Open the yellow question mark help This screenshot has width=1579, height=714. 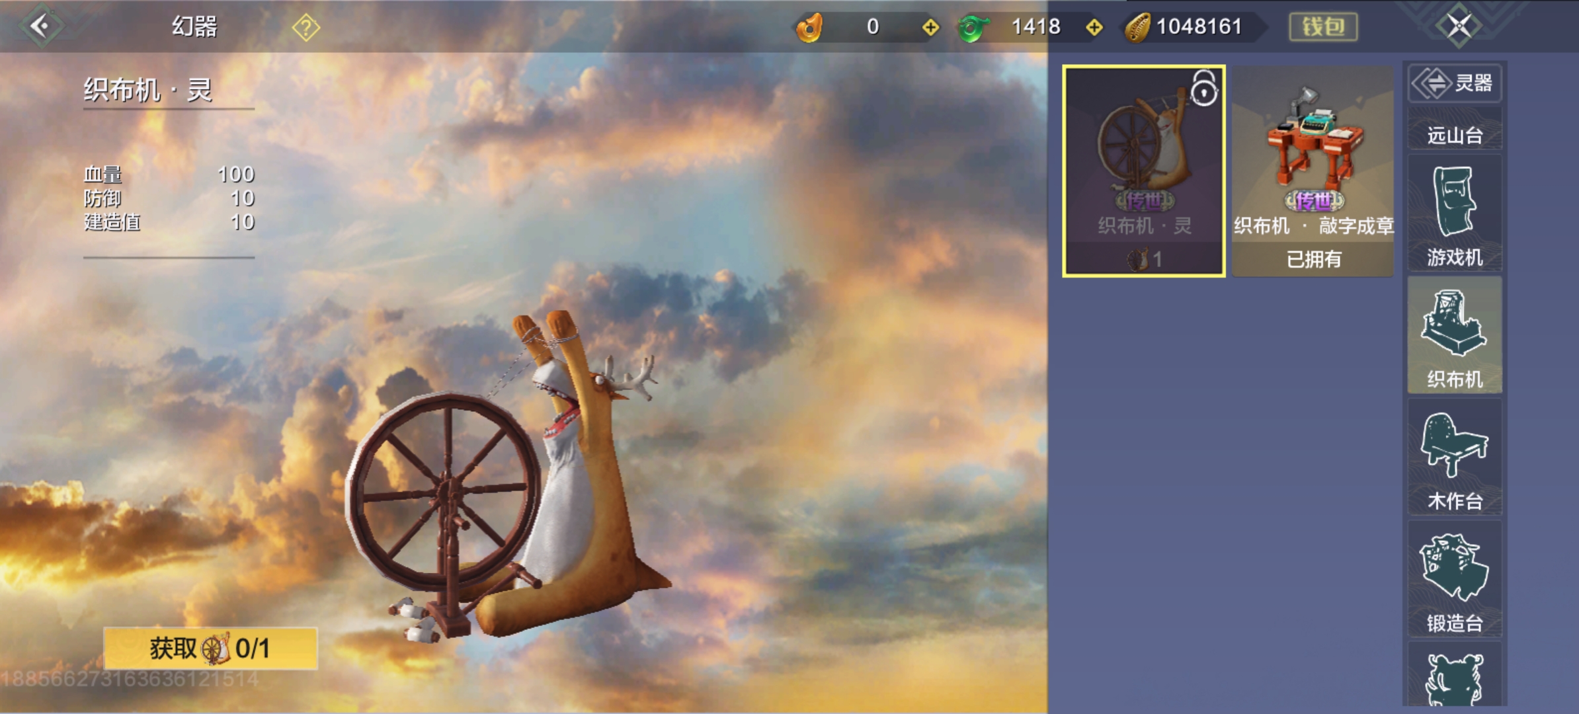[305, 28]
